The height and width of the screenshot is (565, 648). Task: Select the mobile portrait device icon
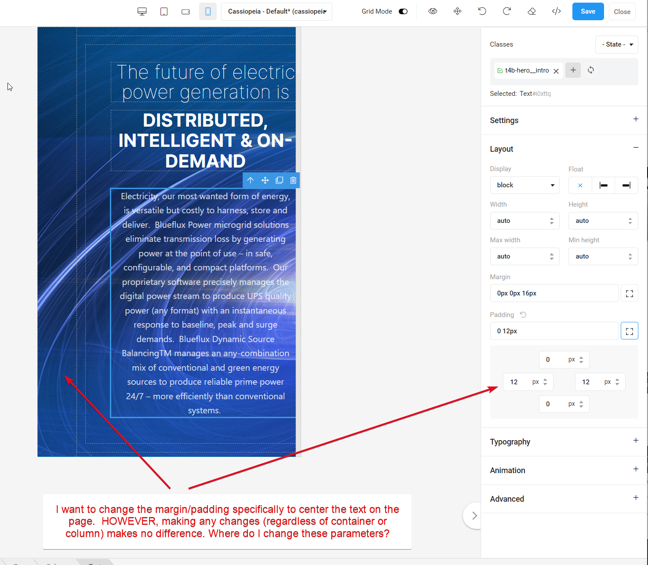click(x=208, y=11)
